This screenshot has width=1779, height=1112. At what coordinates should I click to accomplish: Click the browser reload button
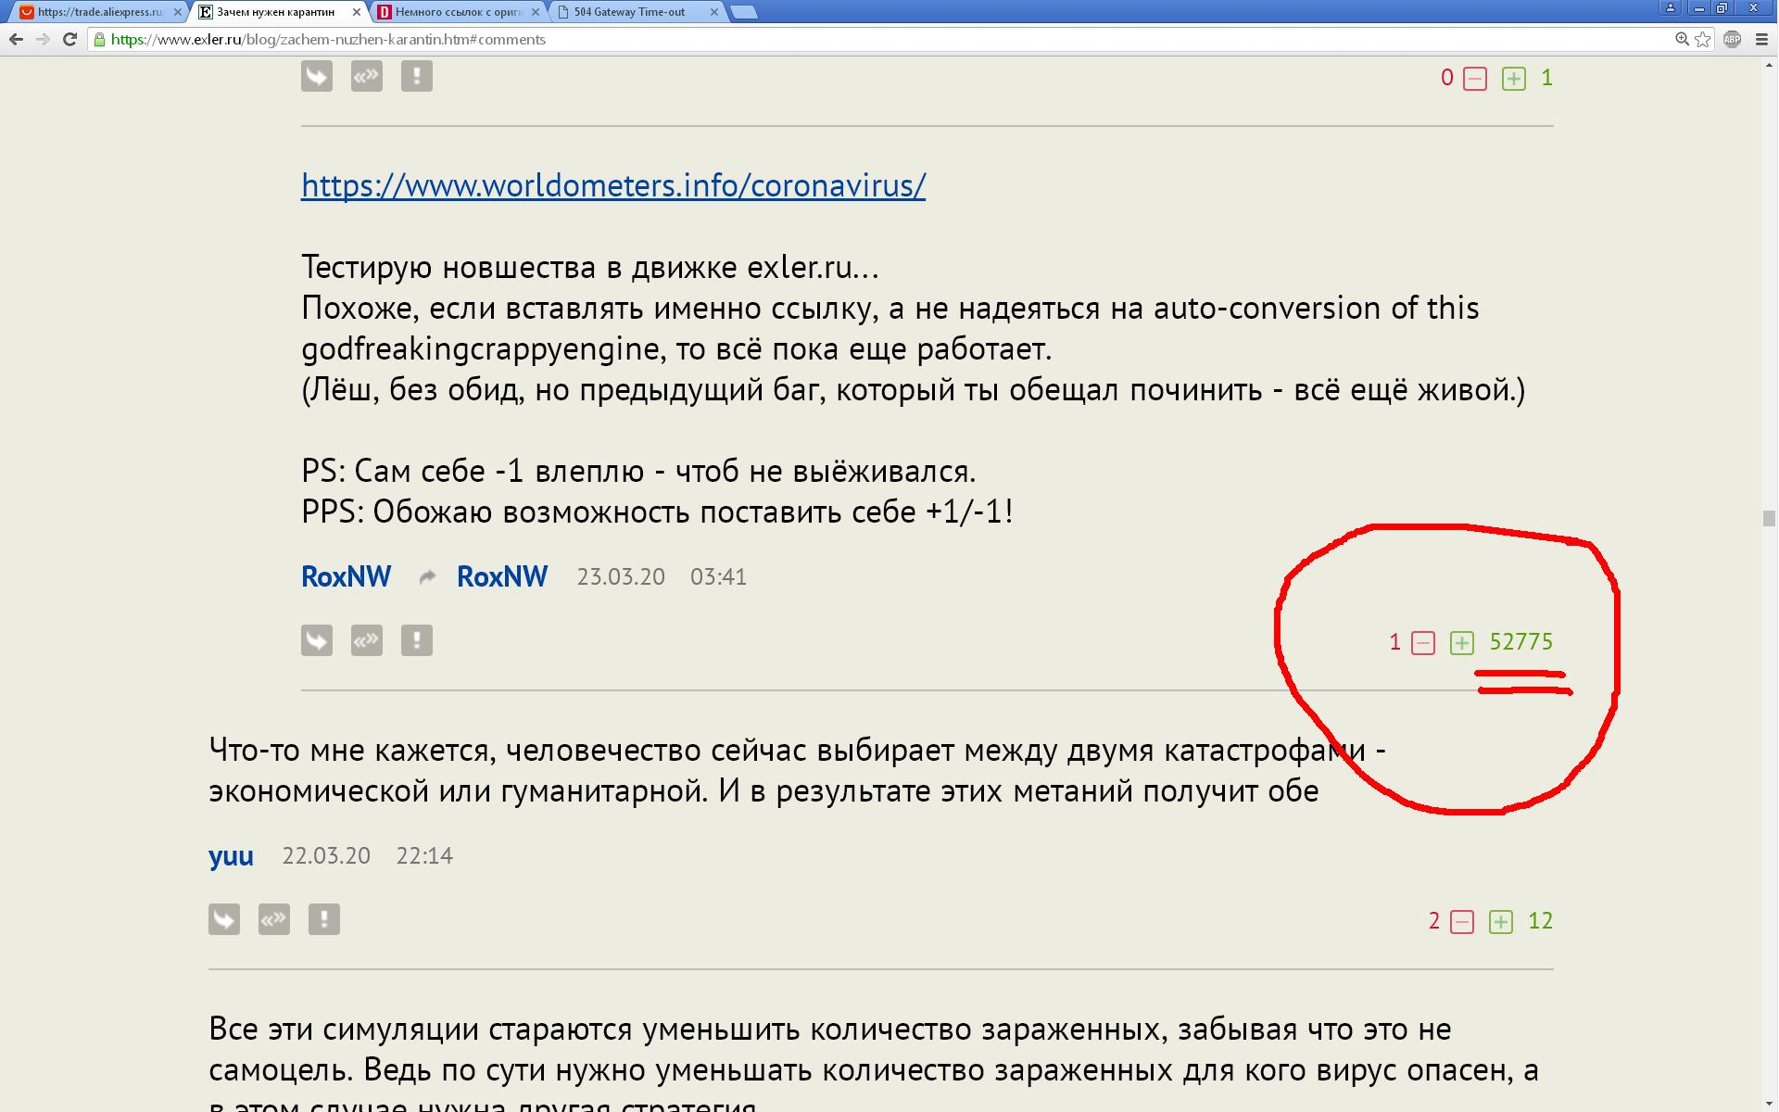click(69, 39)
